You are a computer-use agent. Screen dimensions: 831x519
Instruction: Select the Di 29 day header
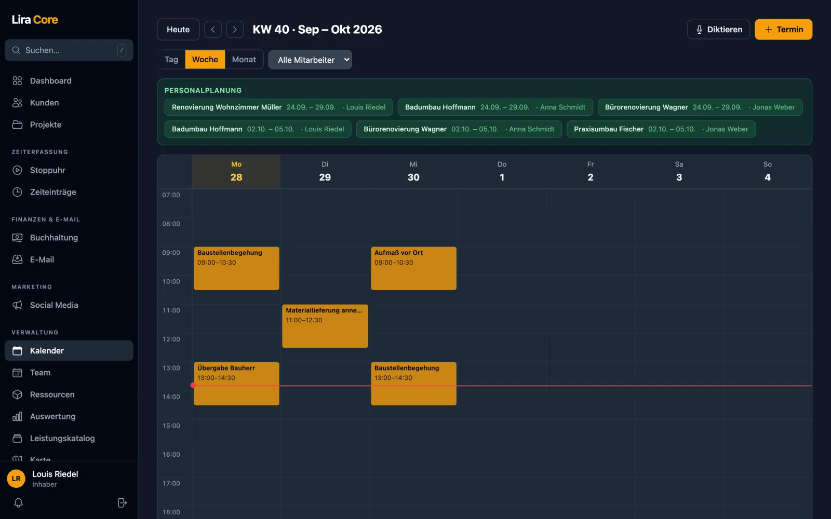pos(325,172)
